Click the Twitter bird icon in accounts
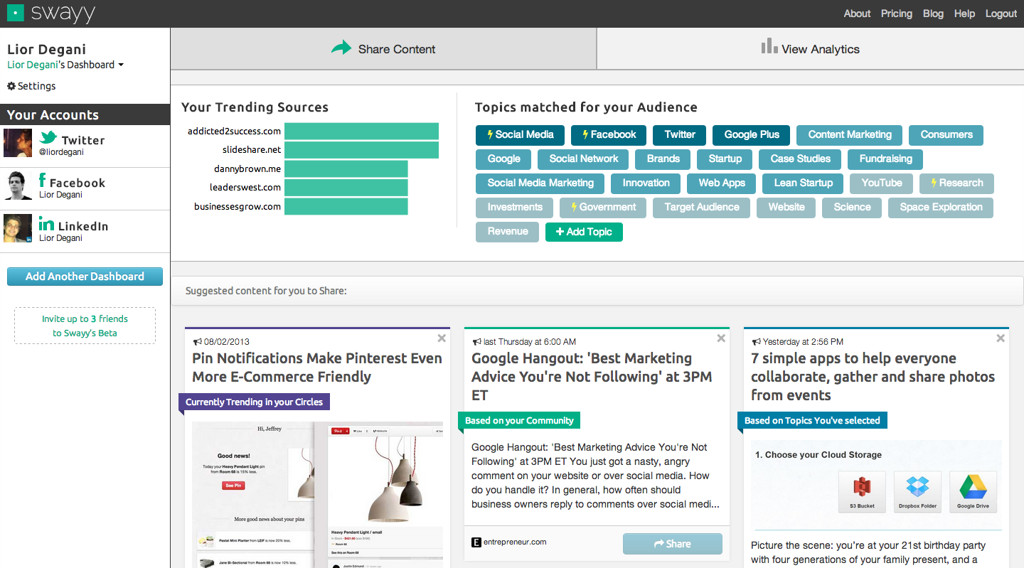Screen dimensions: 1024x568 (x=48, y=138)
